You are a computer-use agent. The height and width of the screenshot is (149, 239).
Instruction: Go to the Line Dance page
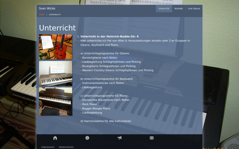(194, 8)
